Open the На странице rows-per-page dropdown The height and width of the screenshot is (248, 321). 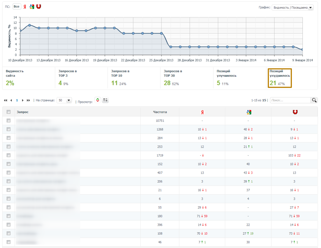[x=65, y=100]
